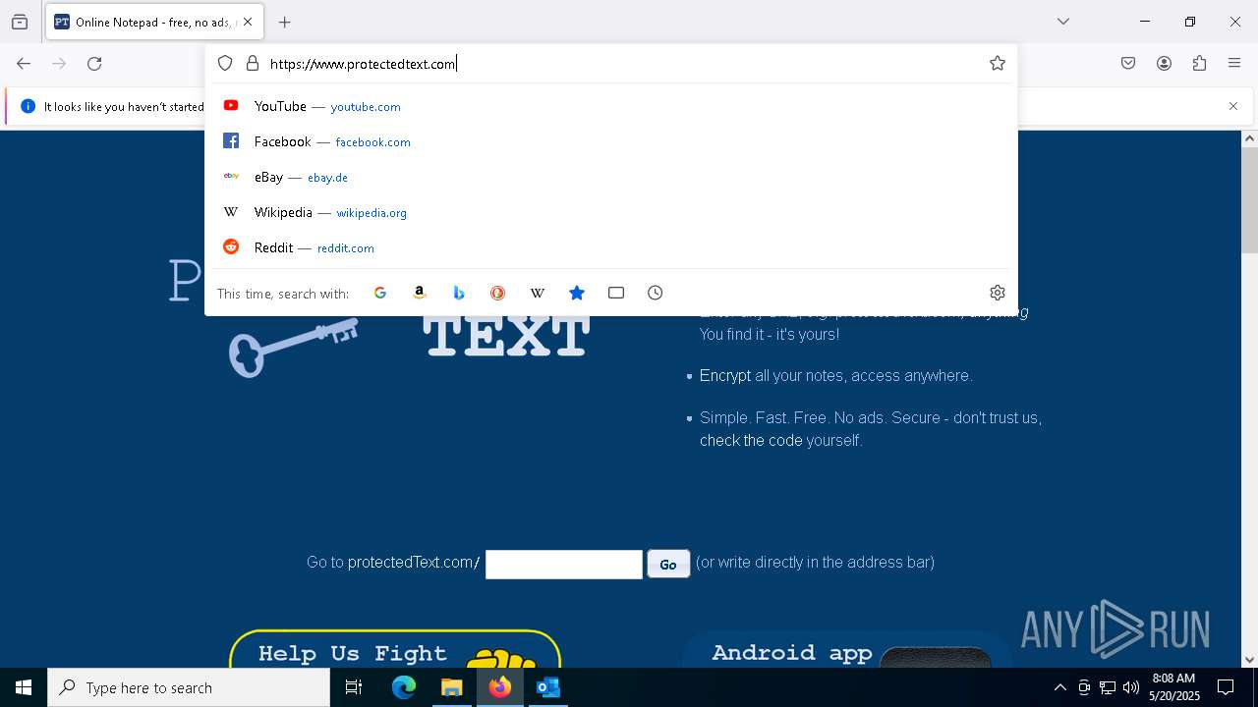Open the Encrypt link
Viewport: 1258px width, 707px height.
(725, 375)
